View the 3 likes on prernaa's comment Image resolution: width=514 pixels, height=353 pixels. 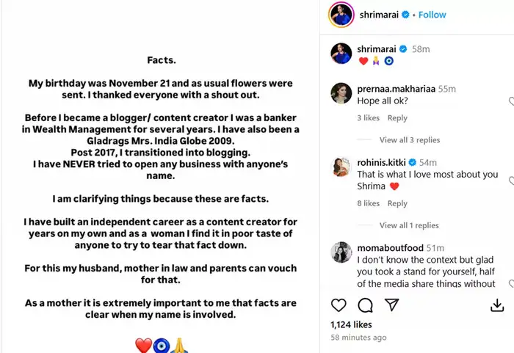pos(369,118)
